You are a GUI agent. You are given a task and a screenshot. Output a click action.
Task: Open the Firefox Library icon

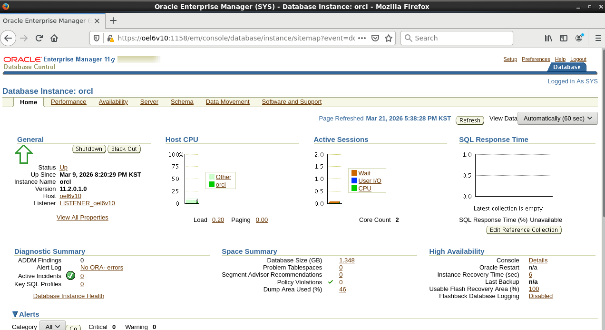point(548,38)
